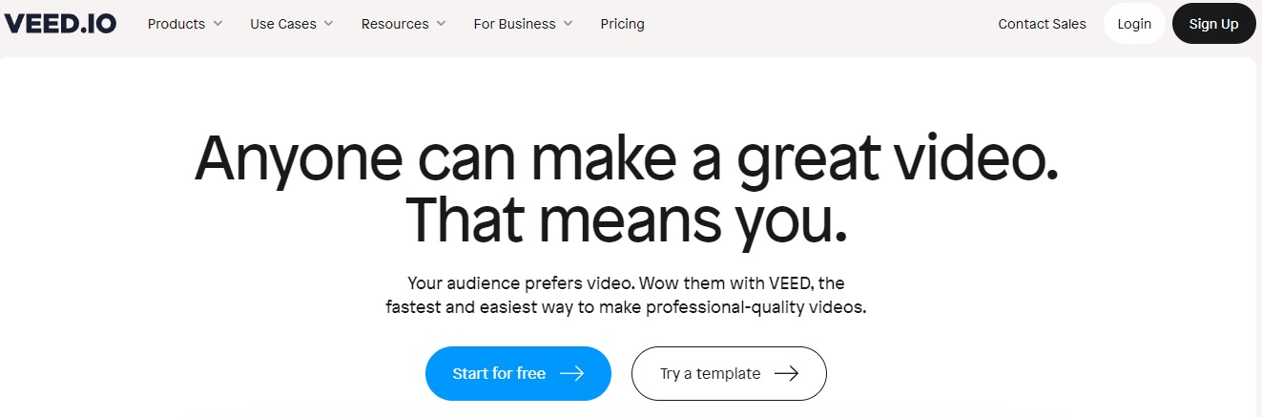Select the Try a template text
The height and width of the screenshot is (417, 1262).
[x=711, y=373]
